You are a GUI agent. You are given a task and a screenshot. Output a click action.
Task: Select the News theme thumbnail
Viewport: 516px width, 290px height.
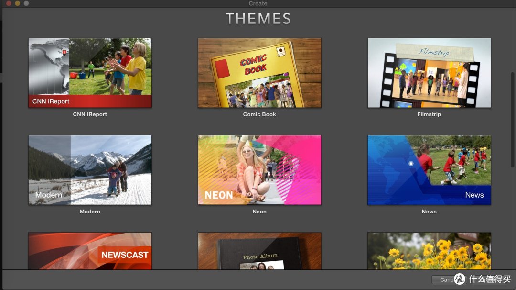click(x=429, y=170)
